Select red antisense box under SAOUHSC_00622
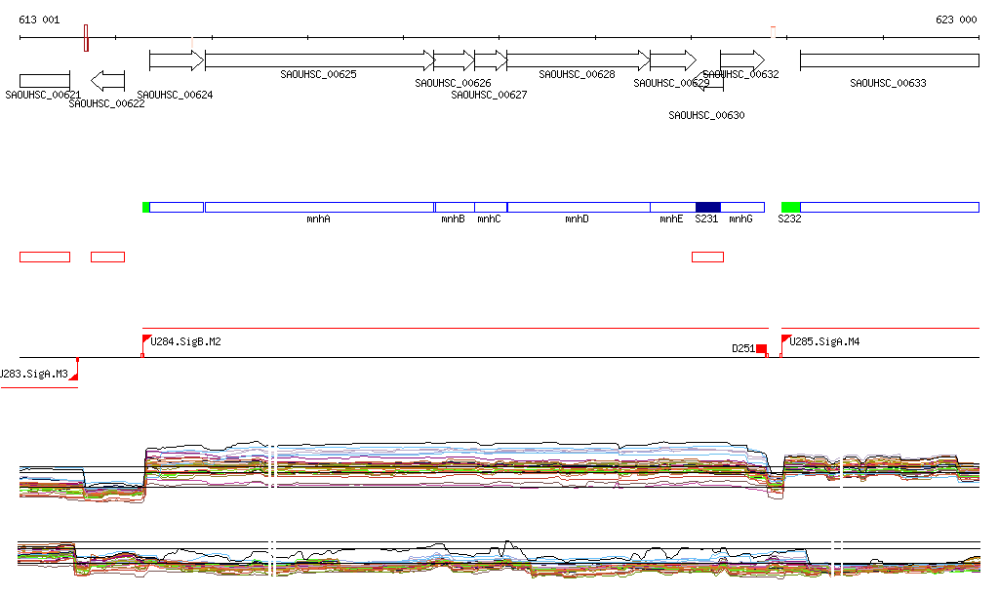999x596 pixels. 107,258
